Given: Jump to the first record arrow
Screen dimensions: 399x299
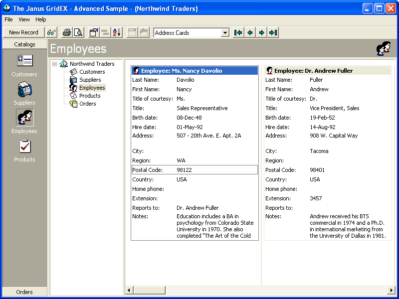Looking at the screenshot, I should point(238,32).
